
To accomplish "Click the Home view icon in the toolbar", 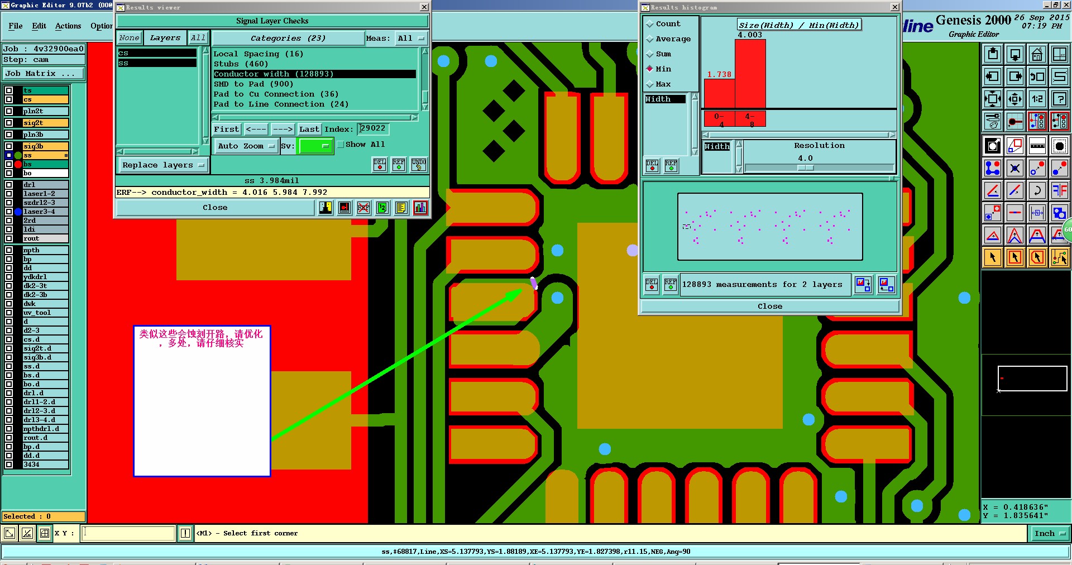I will coord(1037,54).
